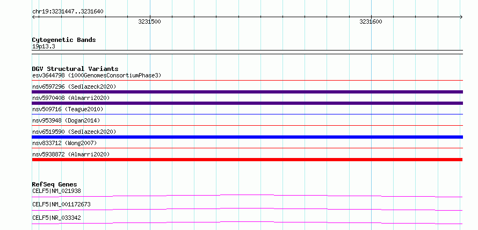Open the DGV Structural Variants track title
The height and width of the screenshot is (230, 478).
(x=75, y=69)
